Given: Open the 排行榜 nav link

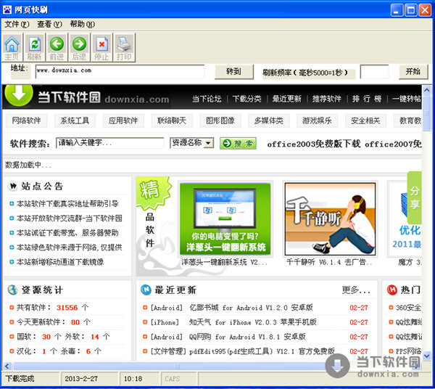Looking at the screenshot, I should coord(367,99).
